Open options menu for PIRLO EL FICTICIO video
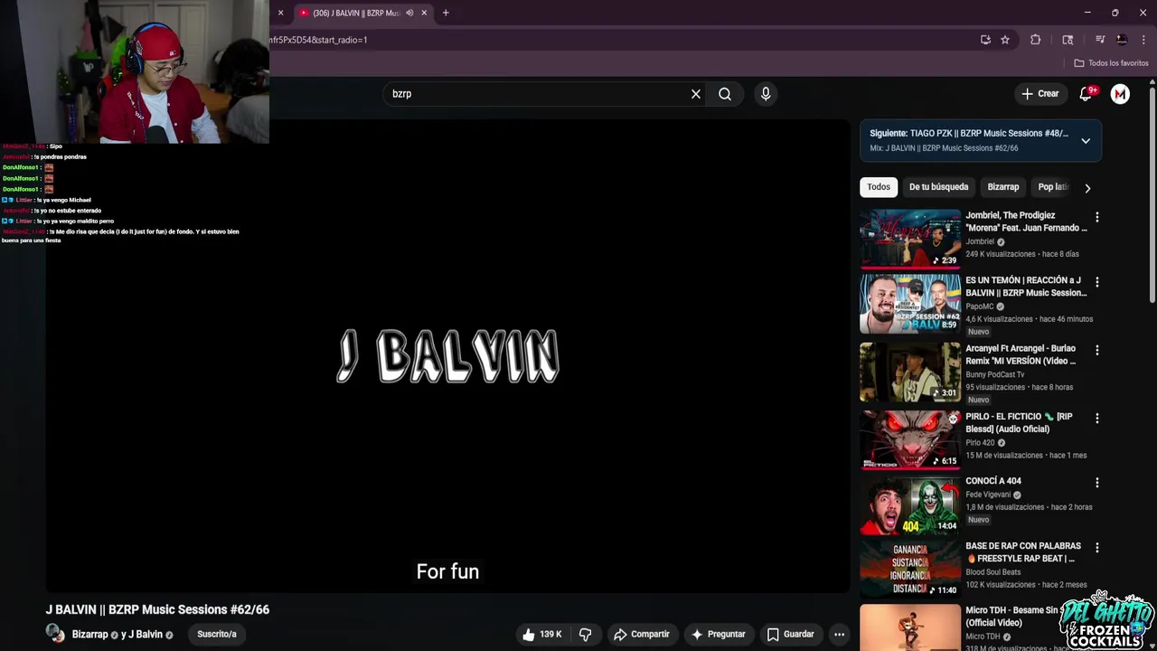Viewport: 1157px width, 651px height. click(x=1097, y=419)
